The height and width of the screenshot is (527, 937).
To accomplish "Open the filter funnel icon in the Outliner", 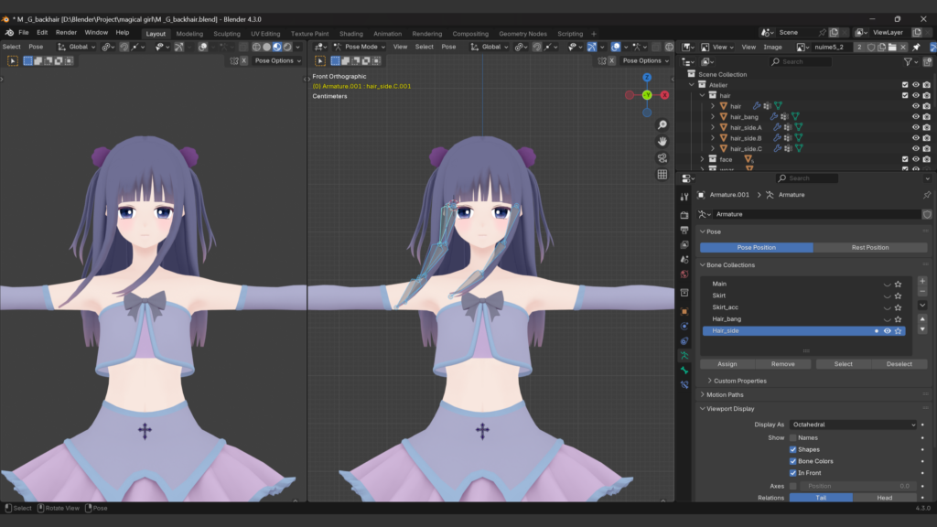I will click(x=909, y=62).
